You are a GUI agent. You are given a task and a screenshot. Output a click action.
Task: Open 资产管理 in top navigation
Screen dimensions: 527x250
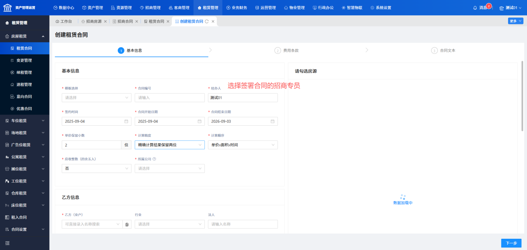(92, 8)
